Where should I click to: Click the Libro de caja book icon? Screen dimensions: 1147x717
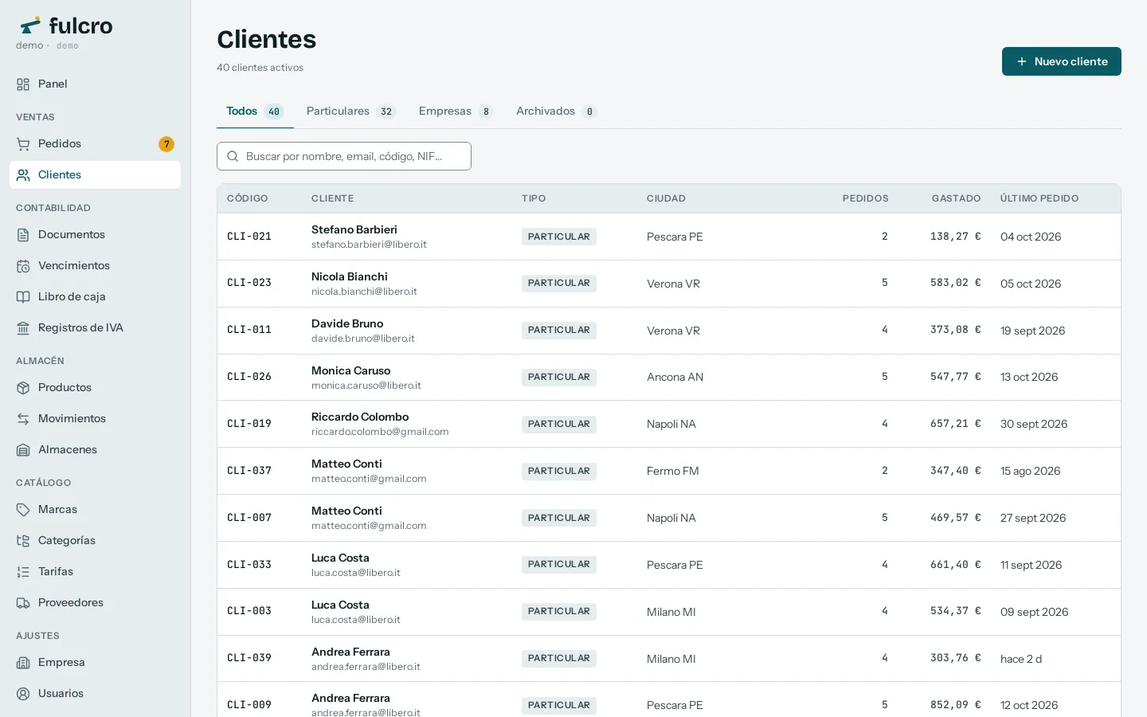click(23, 297)
